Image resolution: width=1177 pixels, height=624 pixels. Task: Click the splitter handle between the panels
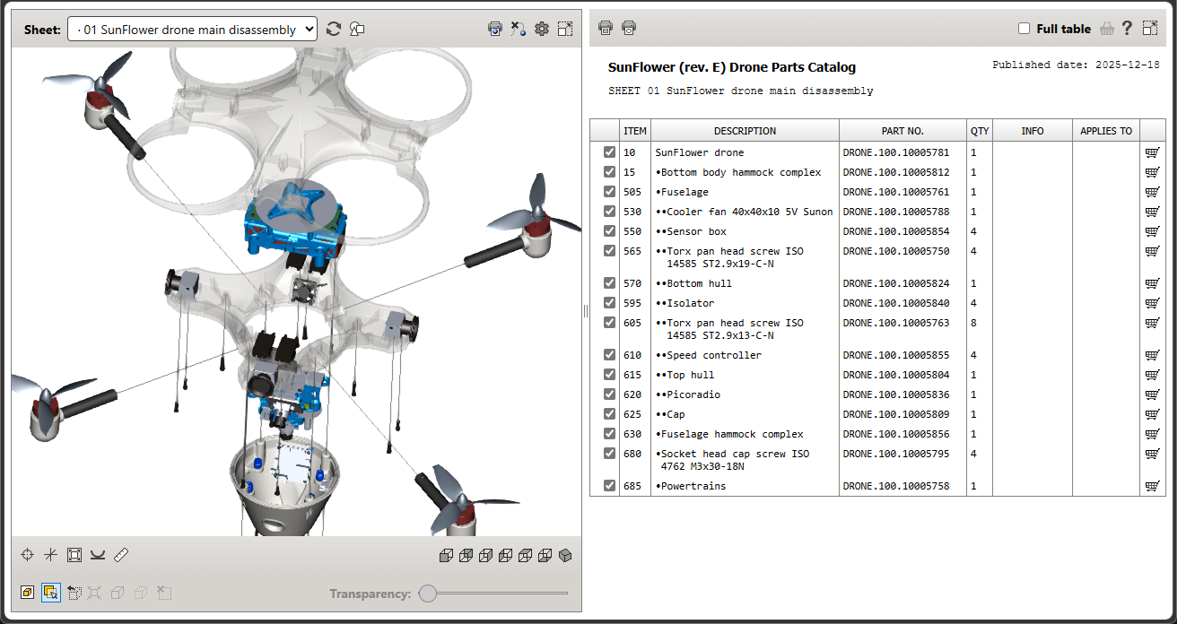point(586,311)
